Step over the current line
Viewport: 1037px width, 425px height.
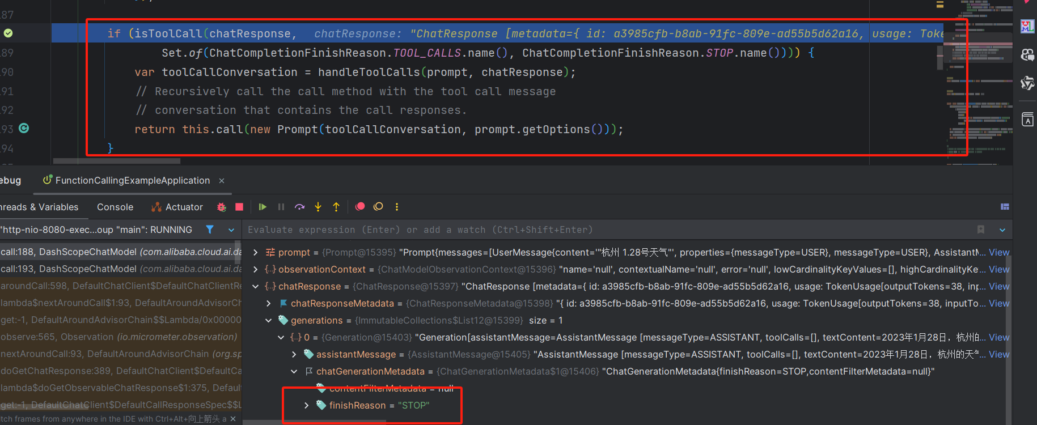tap(300, 207)
